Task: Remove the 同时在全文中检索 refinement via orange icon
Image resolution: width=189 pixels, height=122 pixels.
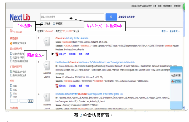Action: coord(11,43)
